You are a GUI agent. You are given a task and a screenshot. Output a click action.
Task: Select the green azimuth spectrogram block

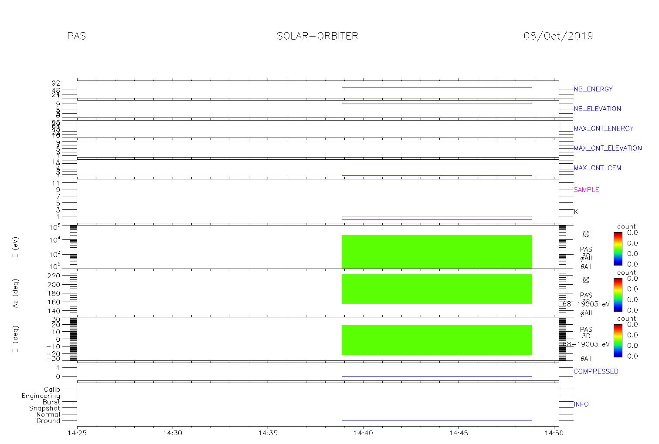437,289
